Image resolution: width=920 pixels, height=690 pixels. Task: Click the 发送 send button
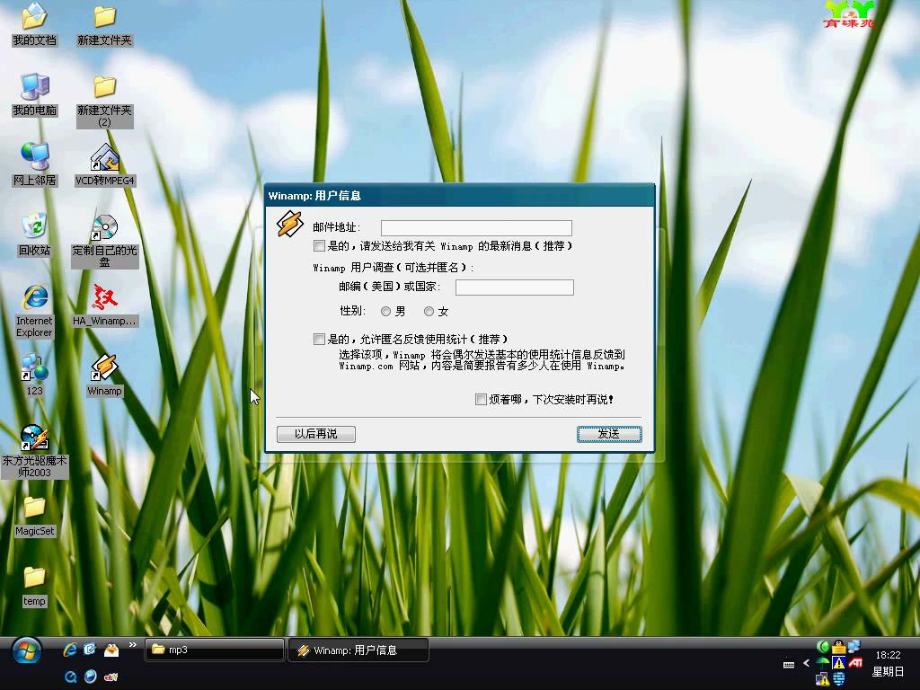pos(609,434)
